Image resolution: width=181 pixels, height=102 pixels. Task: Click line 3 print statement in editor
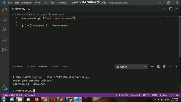pyautogui.click(x=45, y=25)
